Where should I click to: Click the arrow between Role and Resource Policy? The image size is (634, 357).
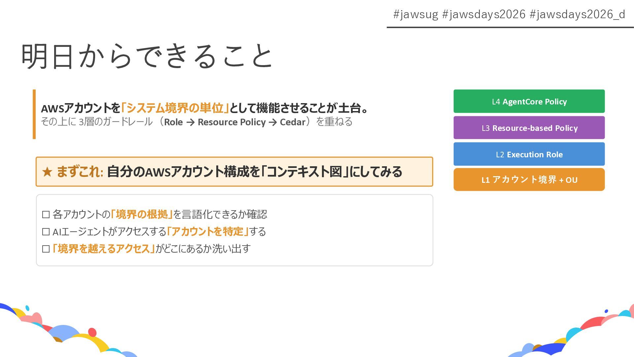click(190, 122)
